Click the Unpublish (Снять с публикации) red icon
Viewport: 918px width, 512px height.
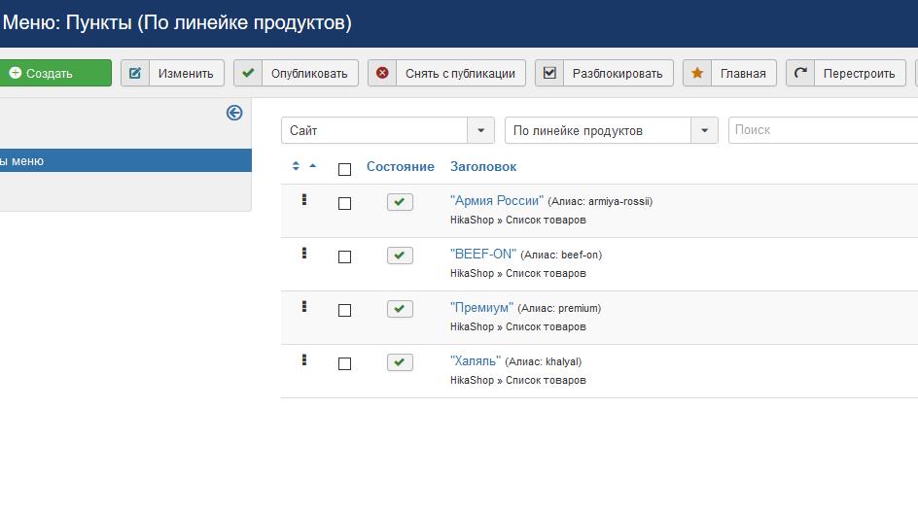[382, 73]
